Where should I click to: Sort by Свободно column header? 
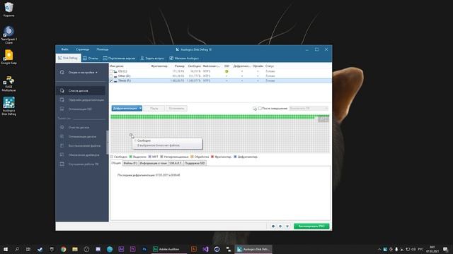(x=194, y=66)
